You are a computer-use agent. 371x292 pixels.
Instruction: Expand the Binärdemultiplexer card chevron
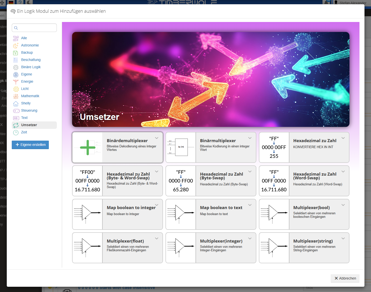156,138
